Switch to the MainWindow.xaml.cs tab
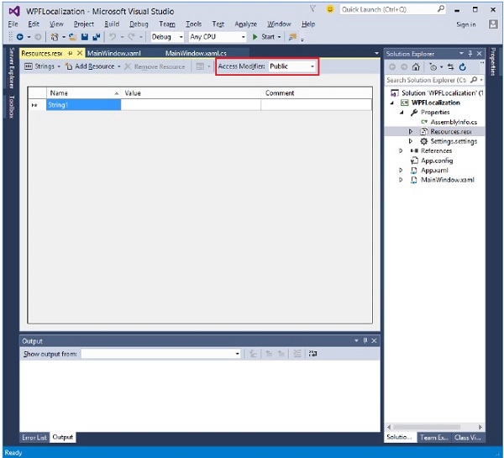This screenshot has width=504, height=458. coord(196,54)
